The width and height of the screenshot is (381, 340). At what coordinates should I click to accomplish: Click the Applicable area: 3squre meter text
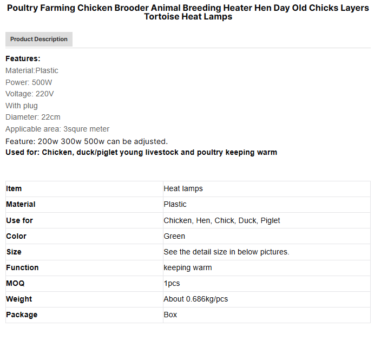click(57, 129)
